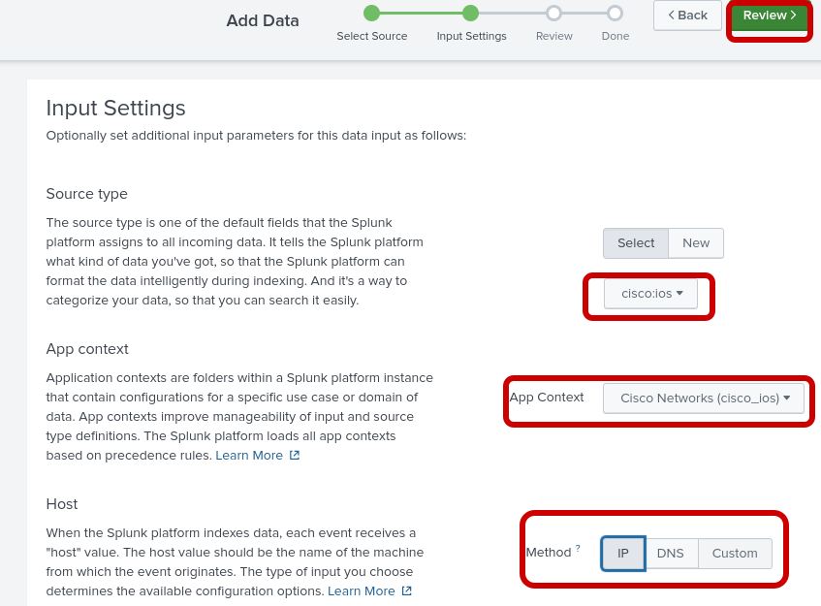Image resolution: width=821 pixels, height=606 pixels.
Task: Click the Select Source step circle
Action: (x=371, y=14)
